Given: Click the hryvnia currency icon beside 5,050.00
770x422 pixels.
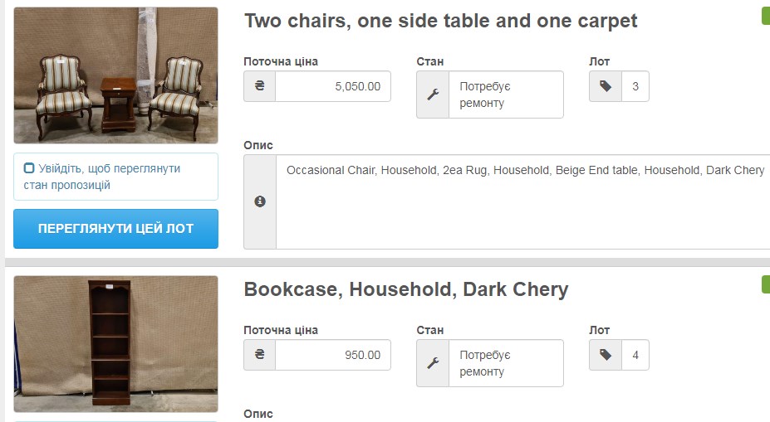Looking at the screenshot, I should coord(259,86).
